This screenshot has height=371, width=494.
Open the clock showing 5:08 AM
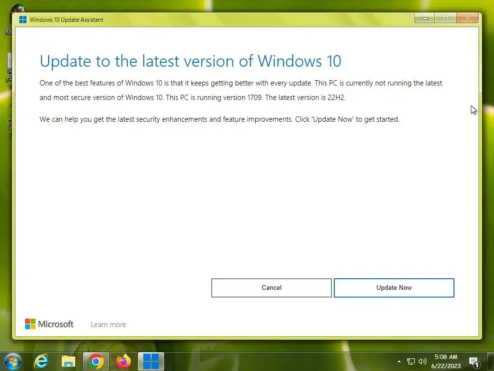[x=446, y=357]
